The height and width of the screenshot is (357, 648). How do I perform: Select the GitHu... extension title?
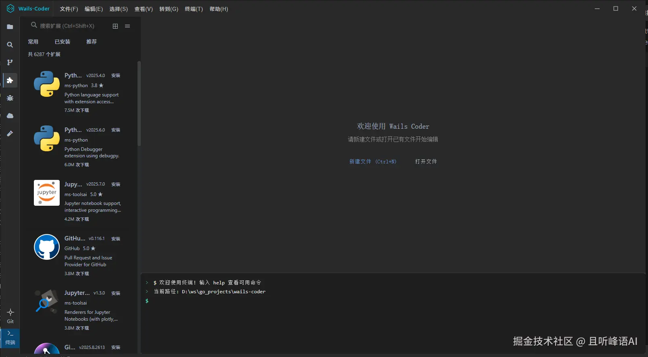75,238
